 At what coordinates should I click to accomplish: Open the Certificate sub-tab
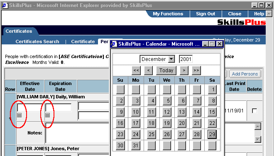tap(83, 41)
